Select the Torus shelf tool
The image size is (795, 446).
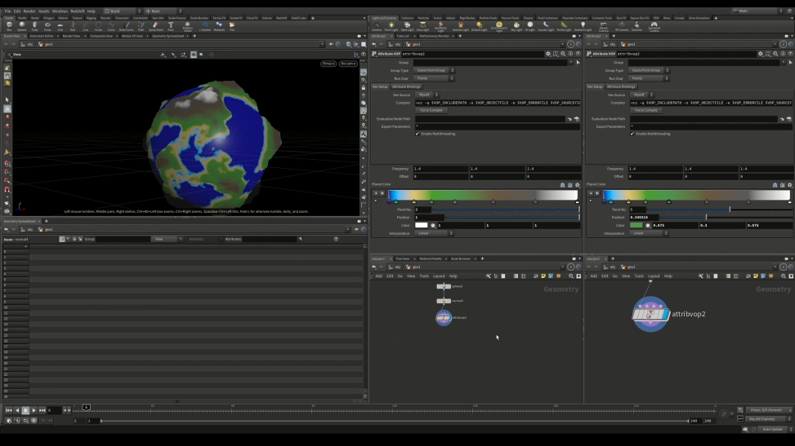click(47, 26)
